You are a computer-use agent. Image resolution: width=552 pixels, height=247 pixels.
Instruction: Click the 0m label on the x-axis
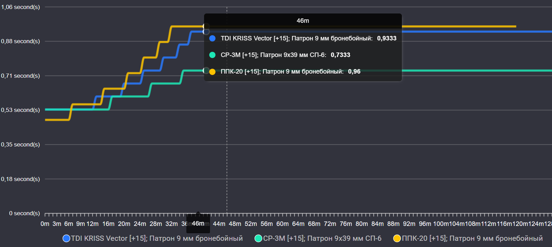[x=45, y=224]
